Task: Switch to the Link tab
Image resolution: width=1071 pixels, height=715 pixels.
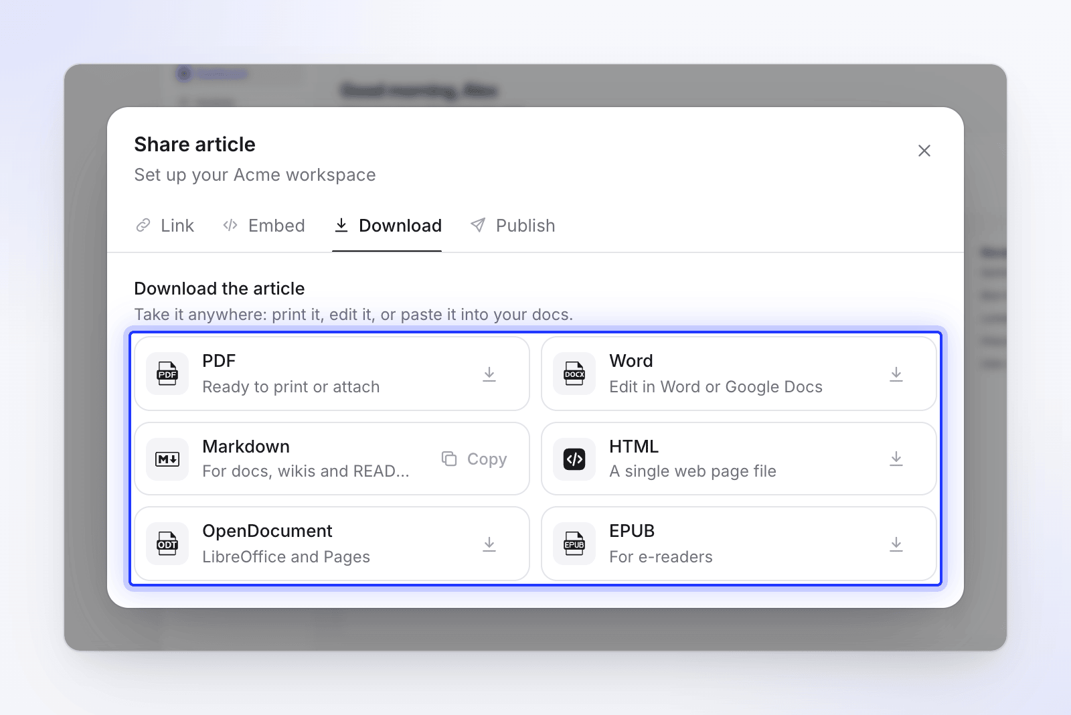Action: (165, 226)
